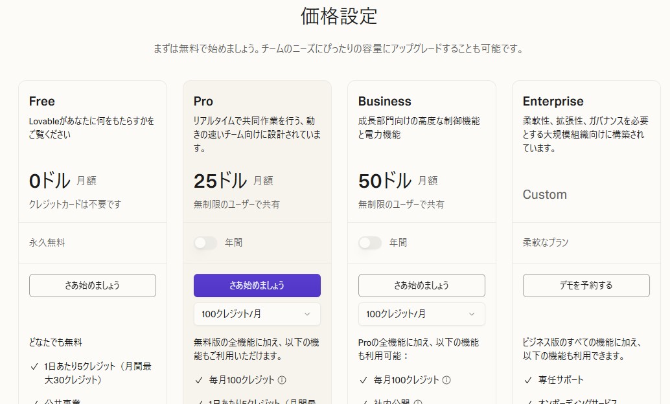Enable the 年間 toggle in Business plan
The height and width of the screenshot is (404, 670).
[370, 243]
